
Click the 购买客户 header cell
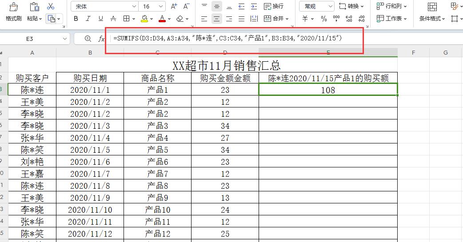point(32,78)
